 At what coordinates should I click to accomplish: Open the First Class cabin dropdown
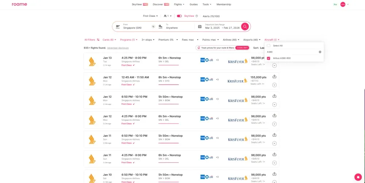click(x=151, y=16)
